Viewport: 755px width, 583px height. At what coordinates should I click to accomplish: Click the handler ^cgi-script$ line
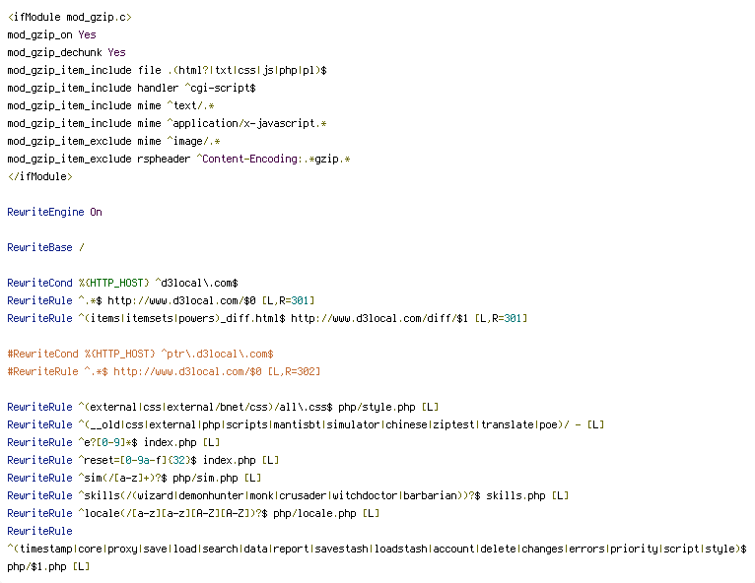pyautogui.click(x=131, y=88)
